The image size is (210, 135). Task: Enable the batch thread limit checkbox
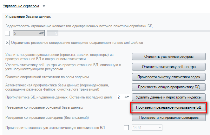tap(7, 33)
